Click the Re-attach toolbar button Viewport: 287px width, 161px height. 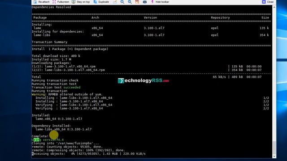(42, 2)
